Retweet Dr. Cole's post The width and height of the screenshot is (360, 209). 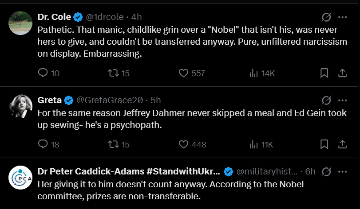point(113,73)
